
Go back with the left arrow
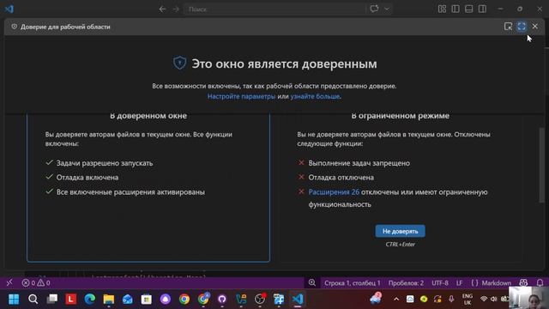coord(162,9)
